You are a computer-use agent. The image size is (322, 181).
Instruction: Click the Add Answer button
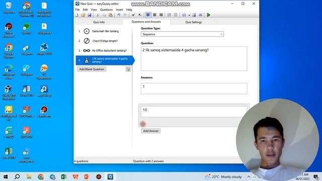[151, 131]
